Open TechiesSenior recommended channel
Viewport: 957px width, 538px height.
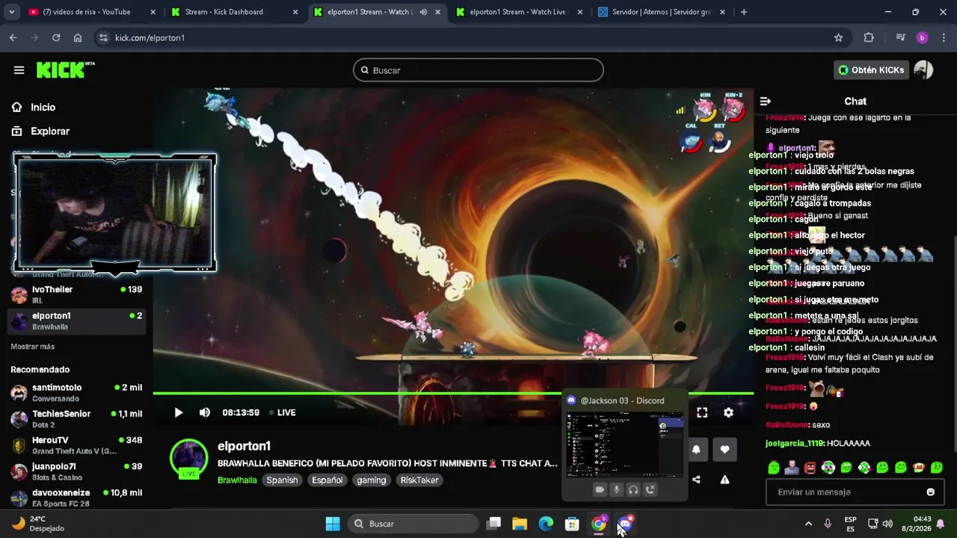tap(76, 418)
